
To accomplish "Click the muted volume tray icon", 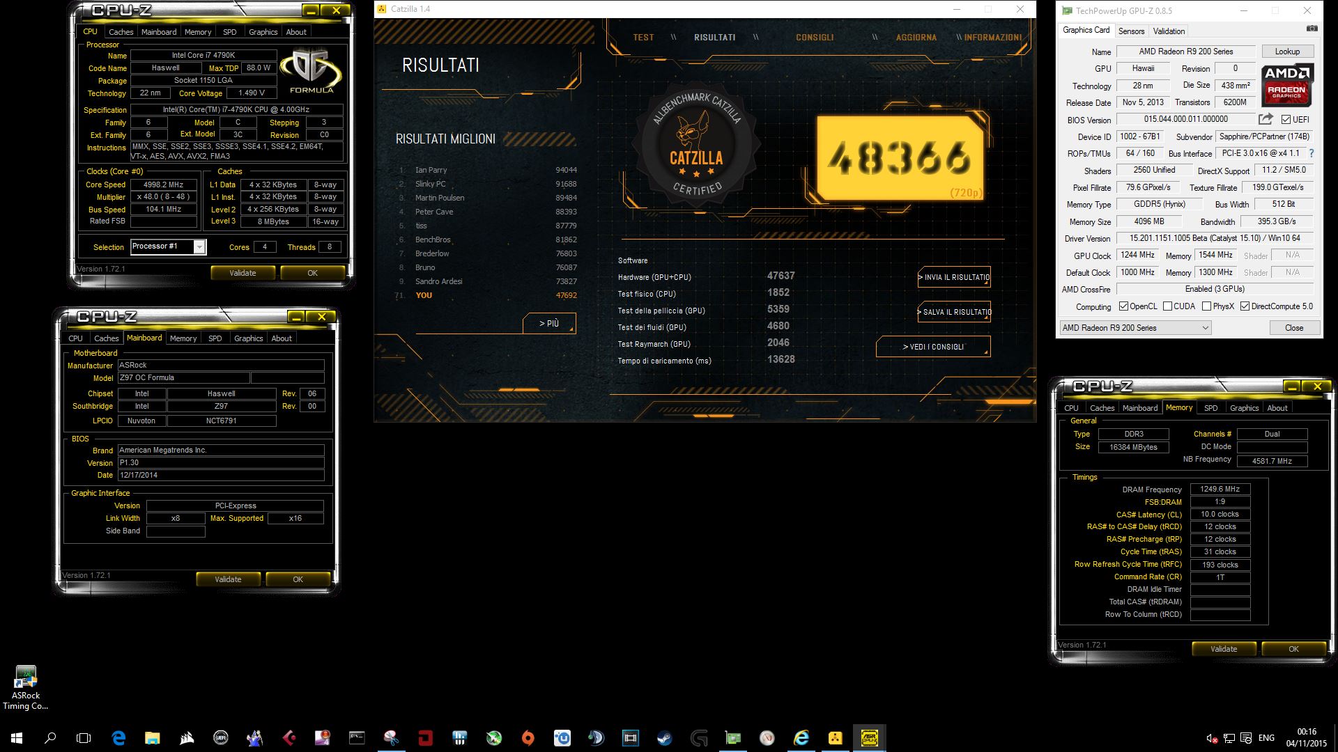I will click(x=1213, y=738).
